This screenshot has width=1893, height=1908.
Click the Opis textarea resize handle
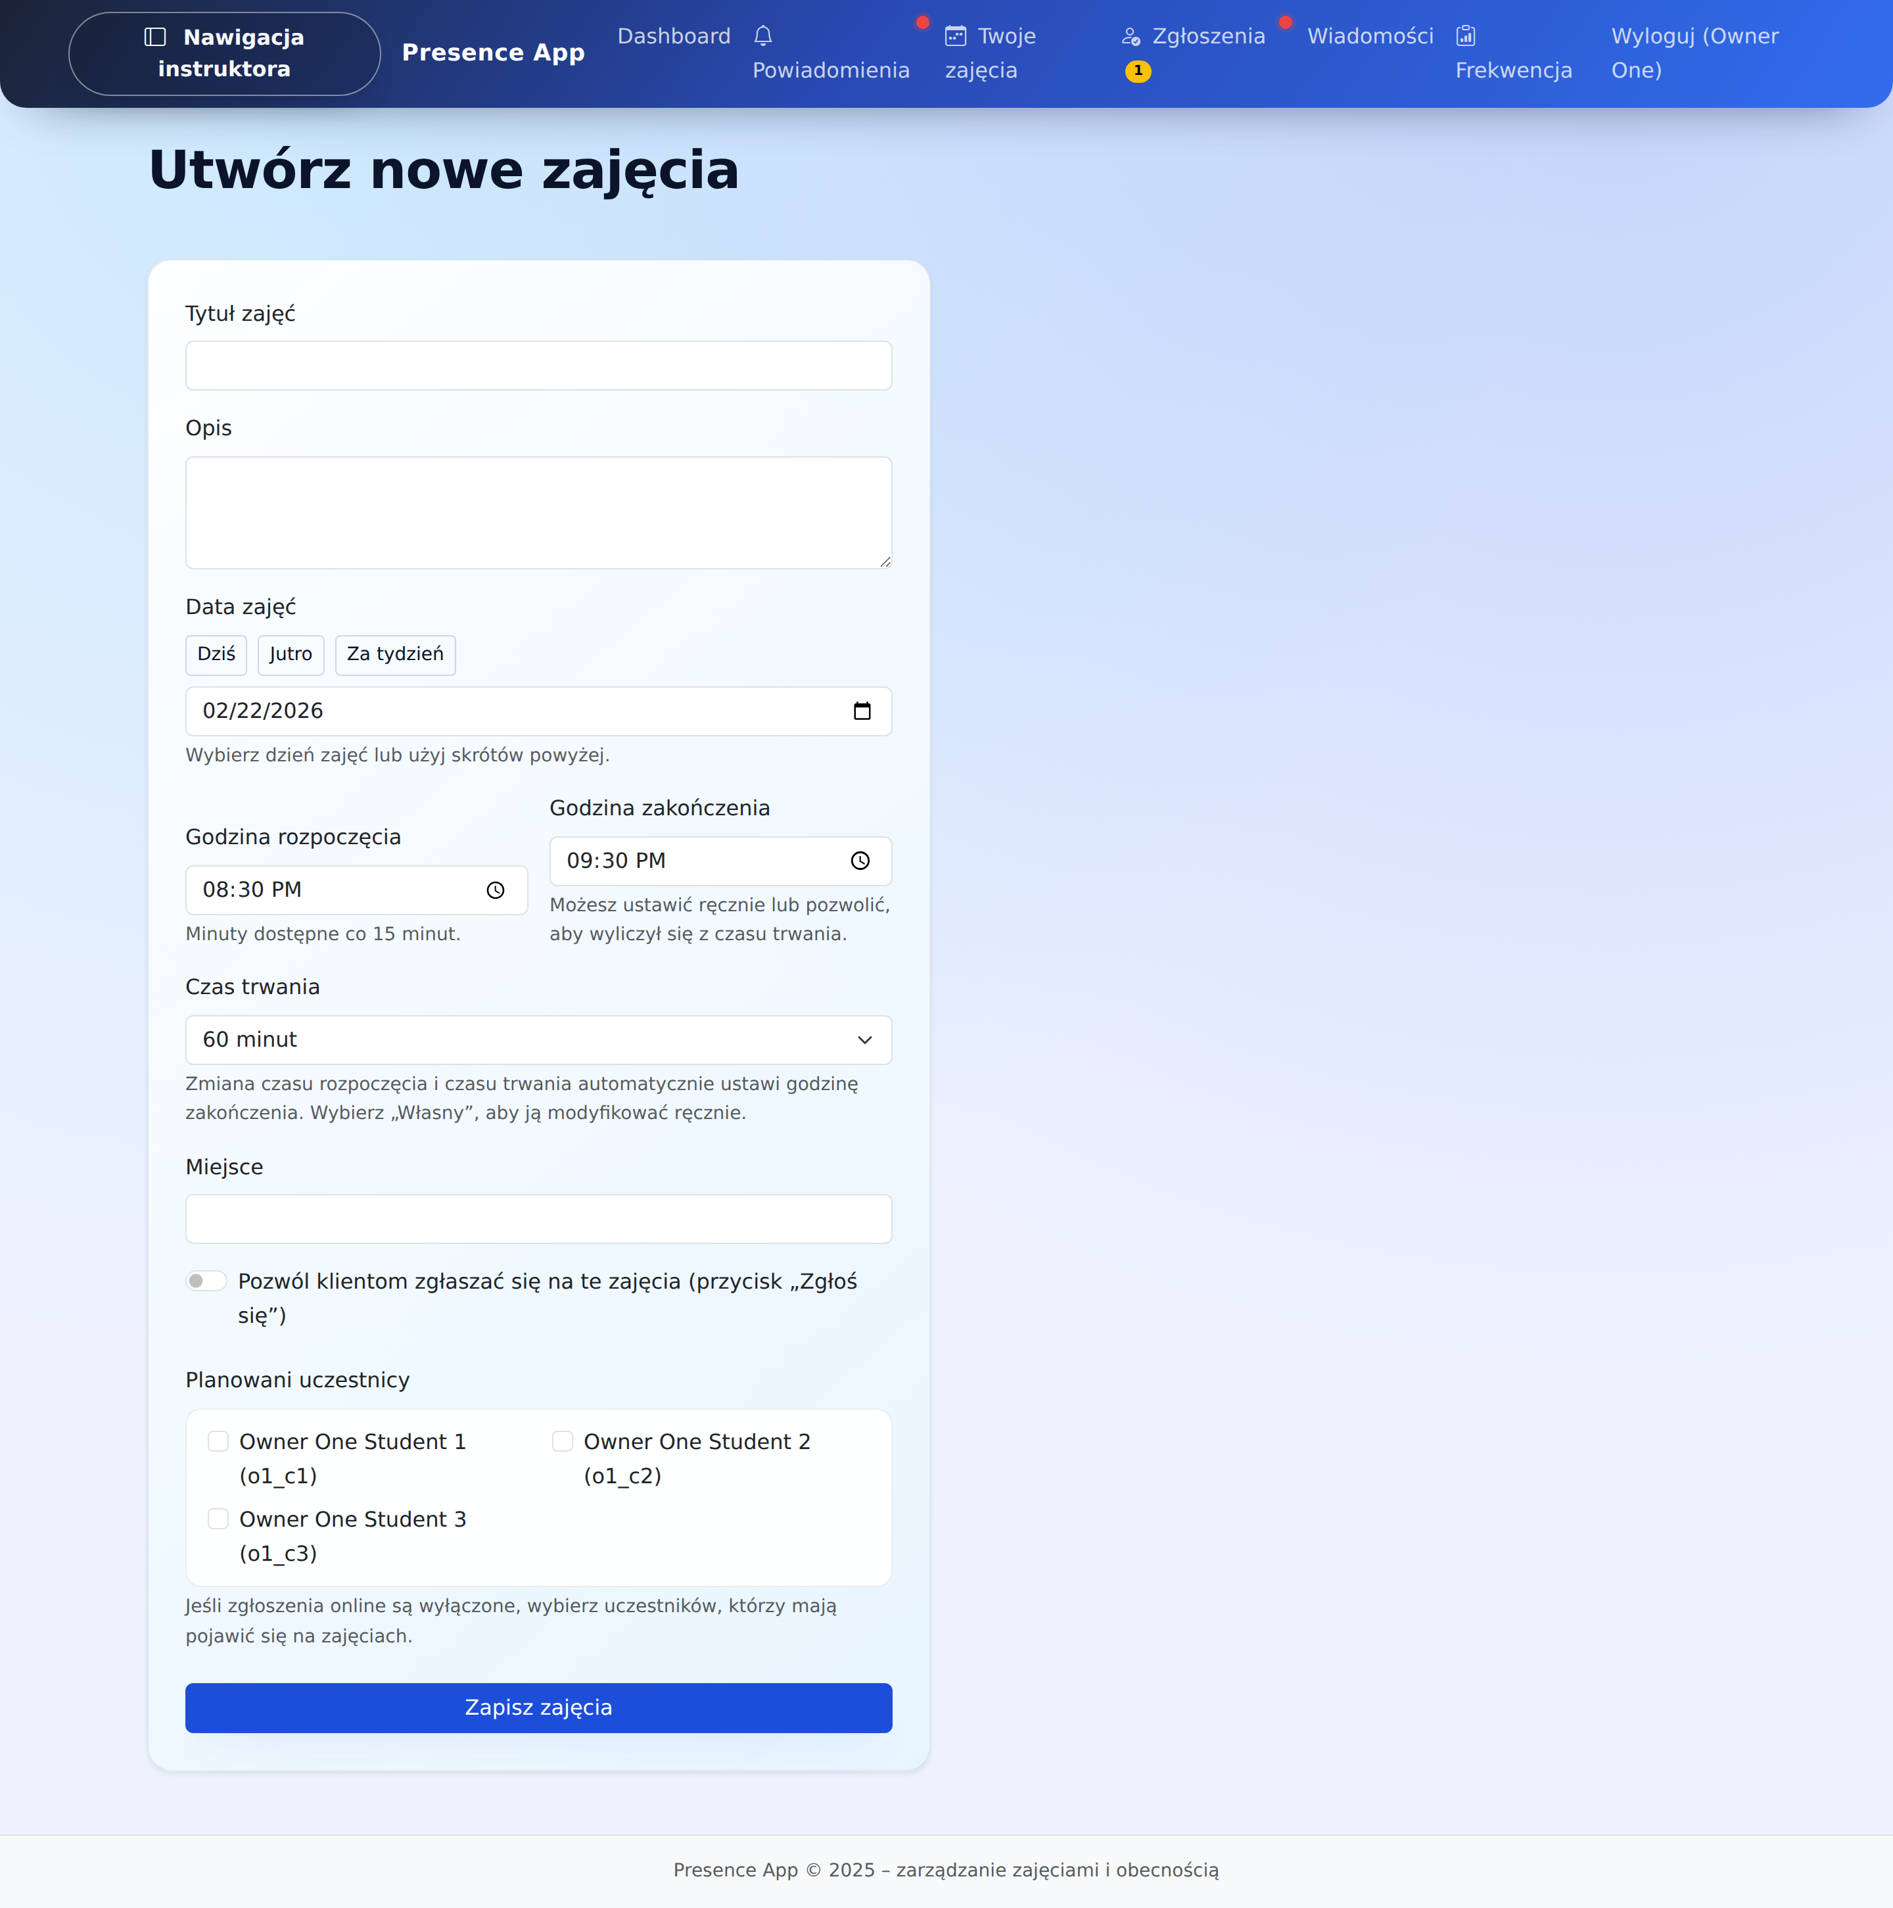coord(885,562)
